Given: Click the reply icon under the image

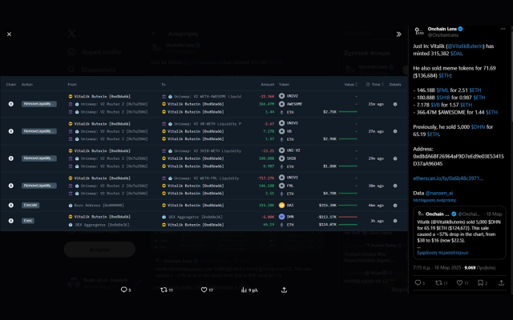Looking at the screenshot, I should pyautogui.click(x=124, y=290).
